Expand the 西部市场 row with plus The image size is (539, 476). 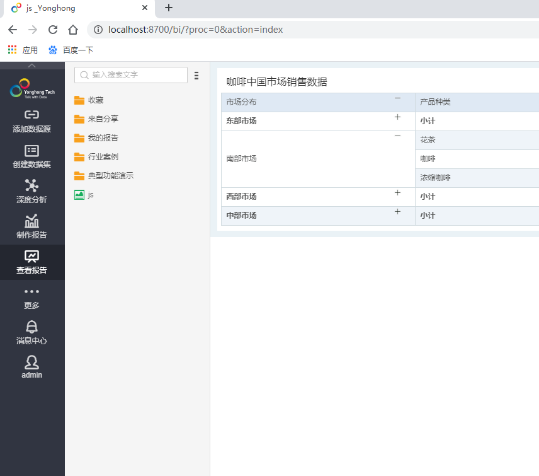pyautogui.click(x=397, y=193)
